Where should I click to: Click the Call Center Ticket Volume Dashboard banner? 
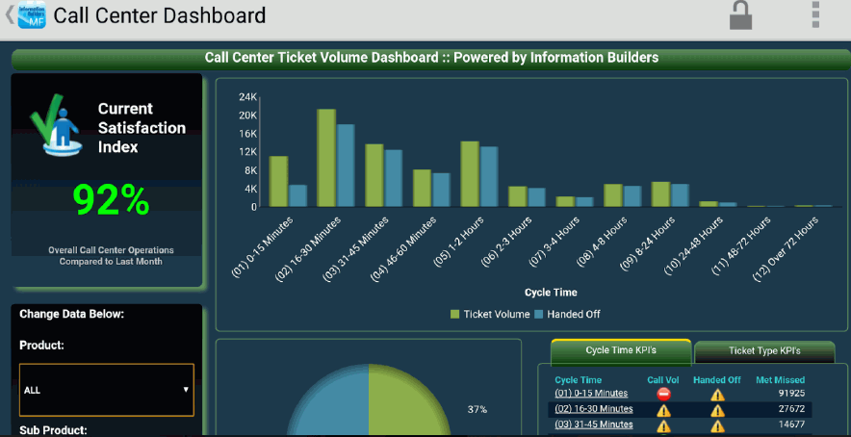click(x=431, y=58)
